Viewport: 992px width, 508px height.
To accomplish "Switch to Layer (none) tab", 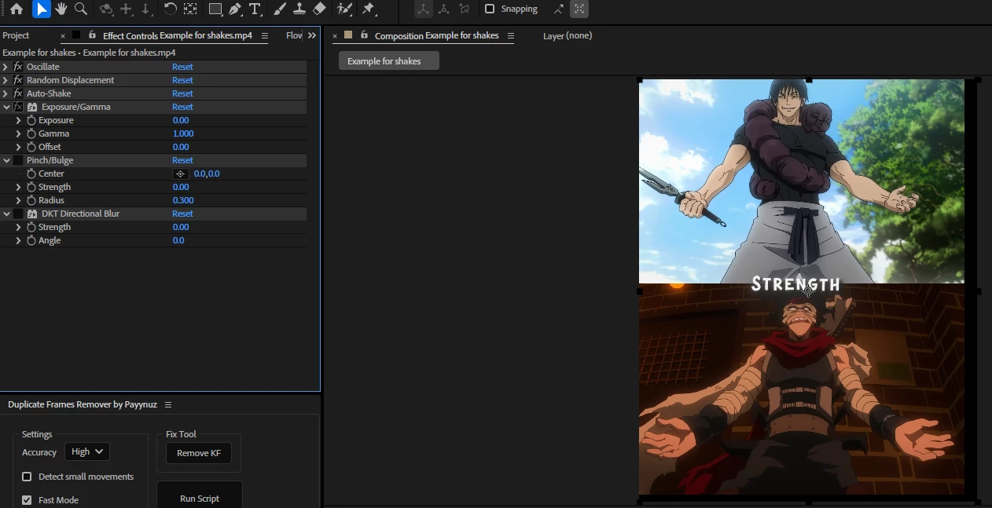I will 568,35.
